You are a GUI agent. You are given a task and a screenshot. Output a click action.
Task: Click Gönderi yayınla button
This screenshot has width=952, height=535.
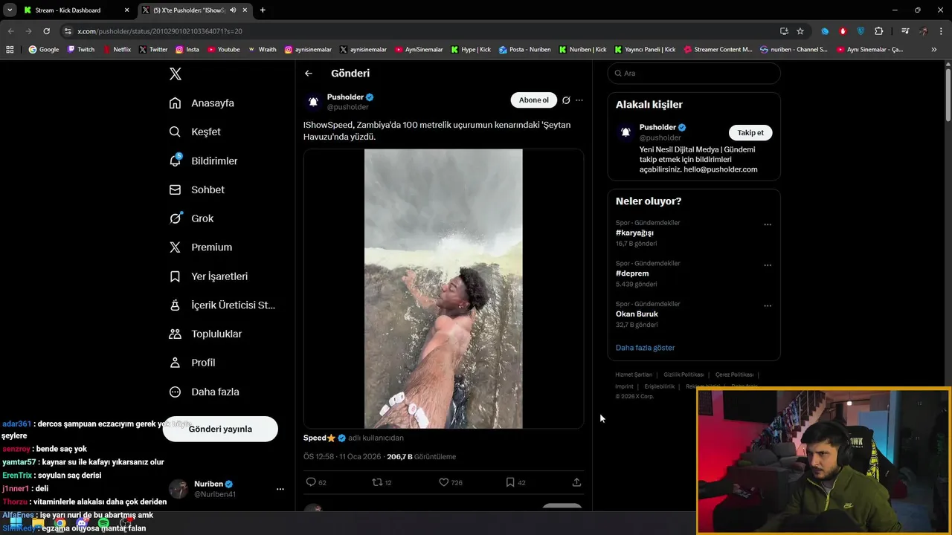point(220,429)
